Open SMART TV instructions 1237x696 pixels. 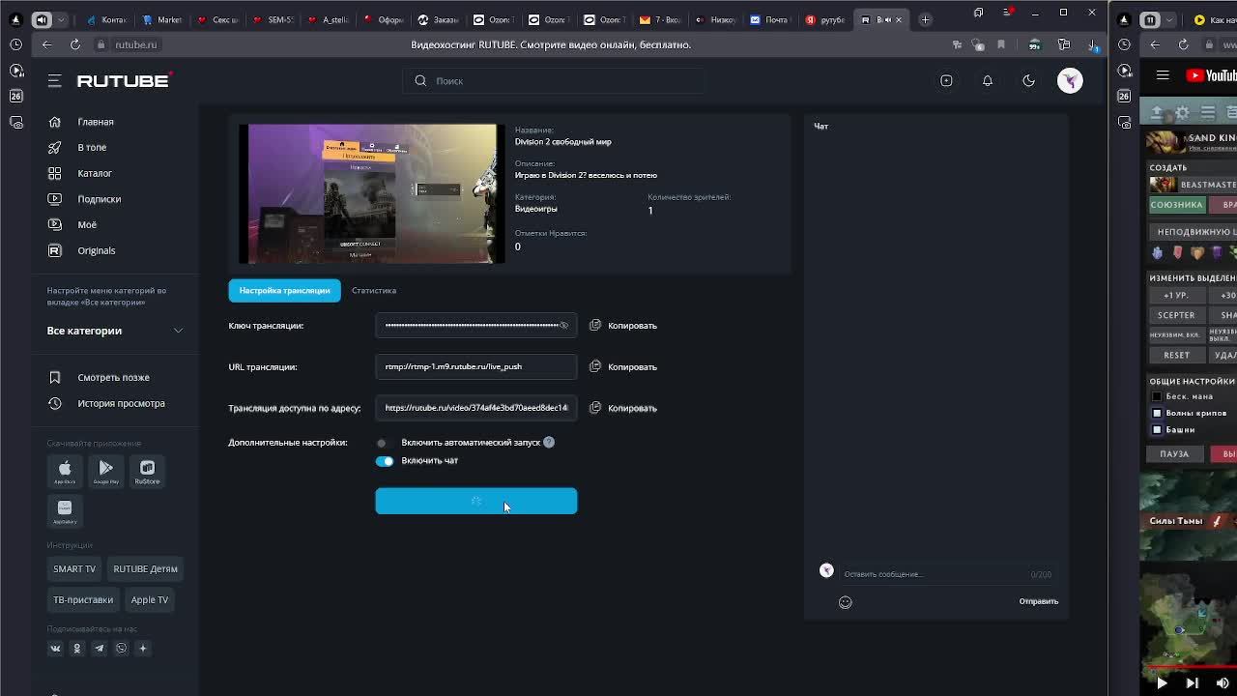coord(74,569)
